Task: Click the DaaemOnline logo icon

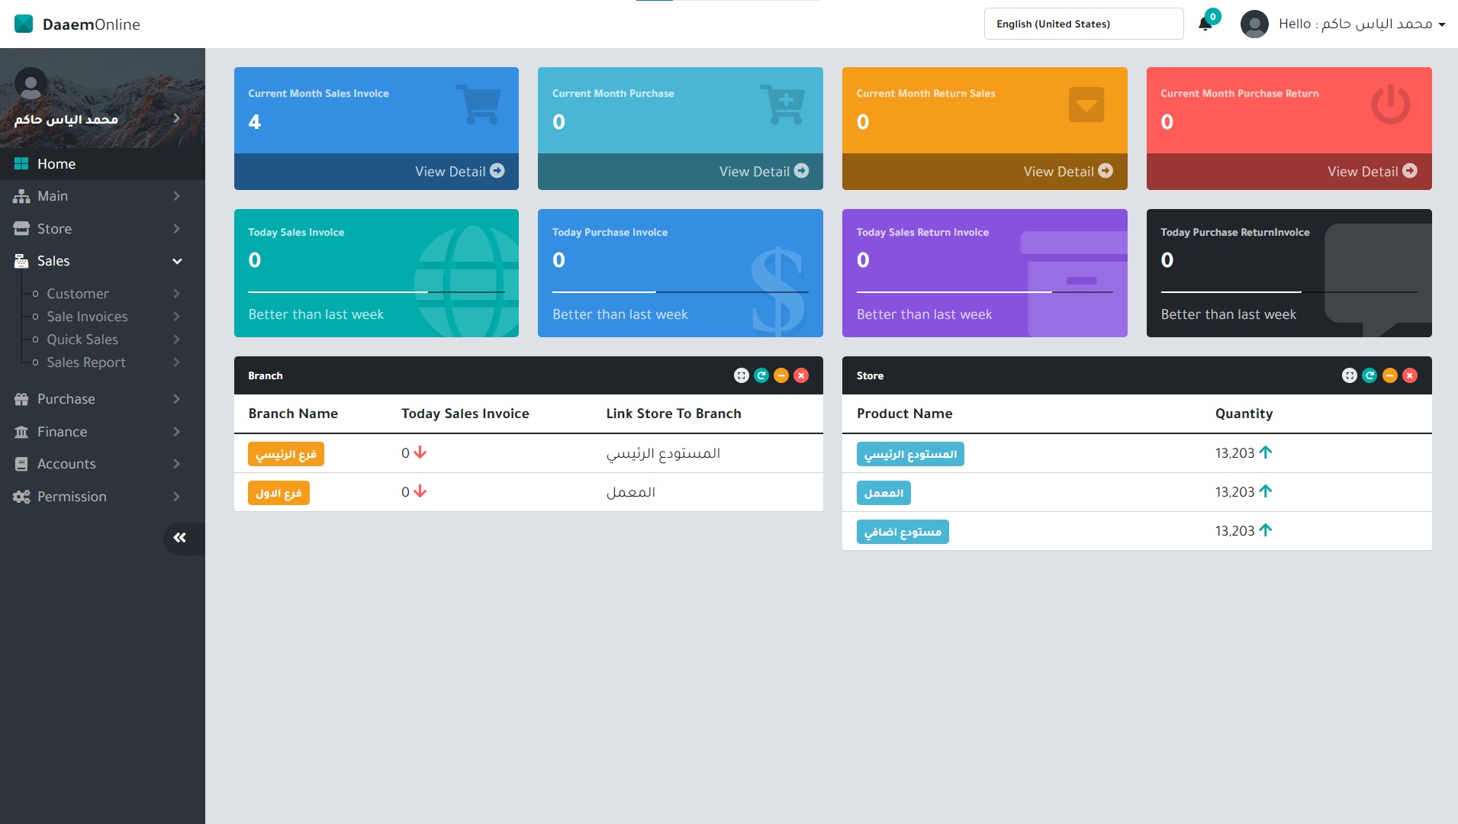Action: click(x=24, y=24)
